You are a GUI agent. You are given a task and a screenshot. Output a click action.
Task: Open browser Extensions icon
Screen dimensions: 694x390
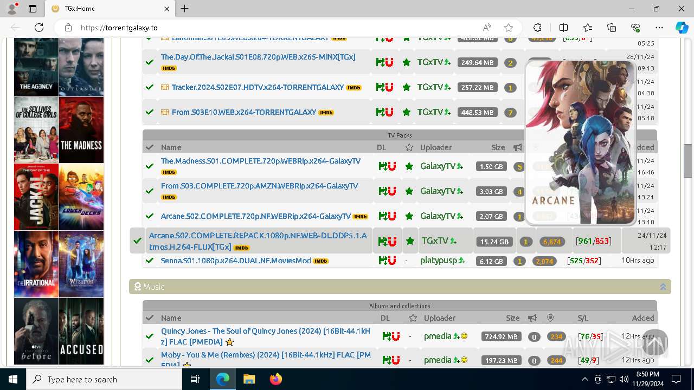click(537, 28)
